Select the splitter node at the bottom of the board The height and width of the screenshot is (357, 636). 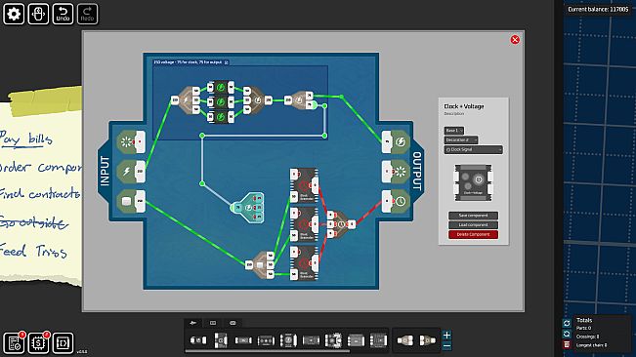261,265
